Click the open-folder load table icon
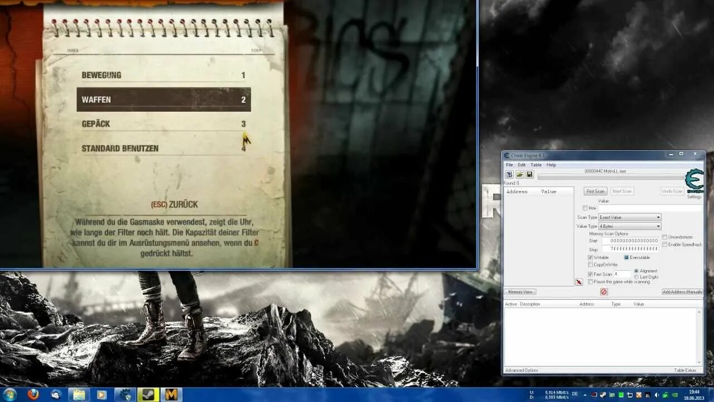Image resolution: width=714 pixels, height=402 pixels. pyautogui.click(x=519, y=174)
